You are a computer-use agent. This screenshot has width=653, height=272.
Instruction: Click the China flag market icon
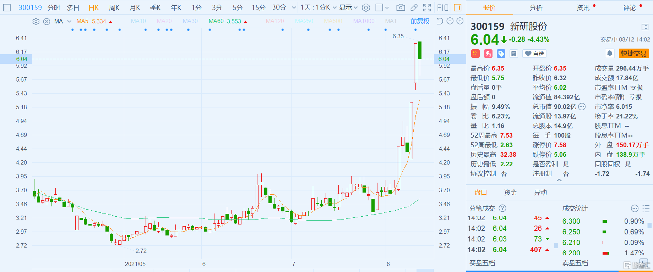pyautogui.click(x=475, y=54)
